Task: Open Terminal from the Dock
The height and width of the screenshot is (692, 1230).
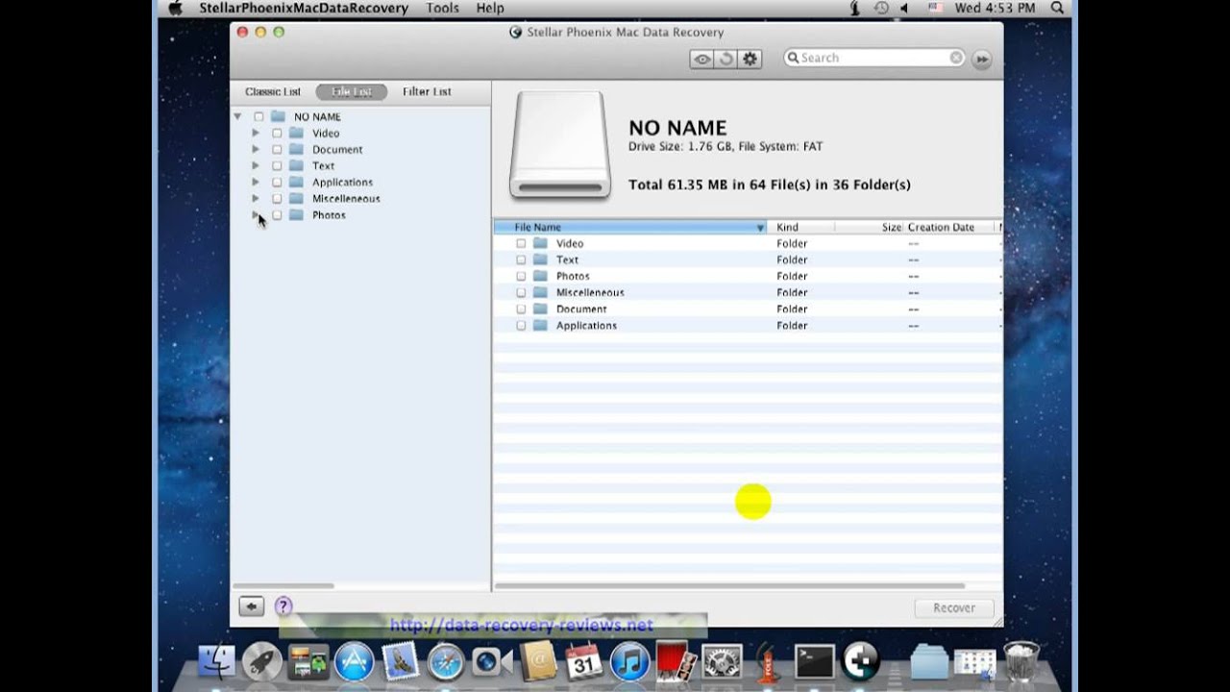Action: pyautogui.click(x=815, y=661)
